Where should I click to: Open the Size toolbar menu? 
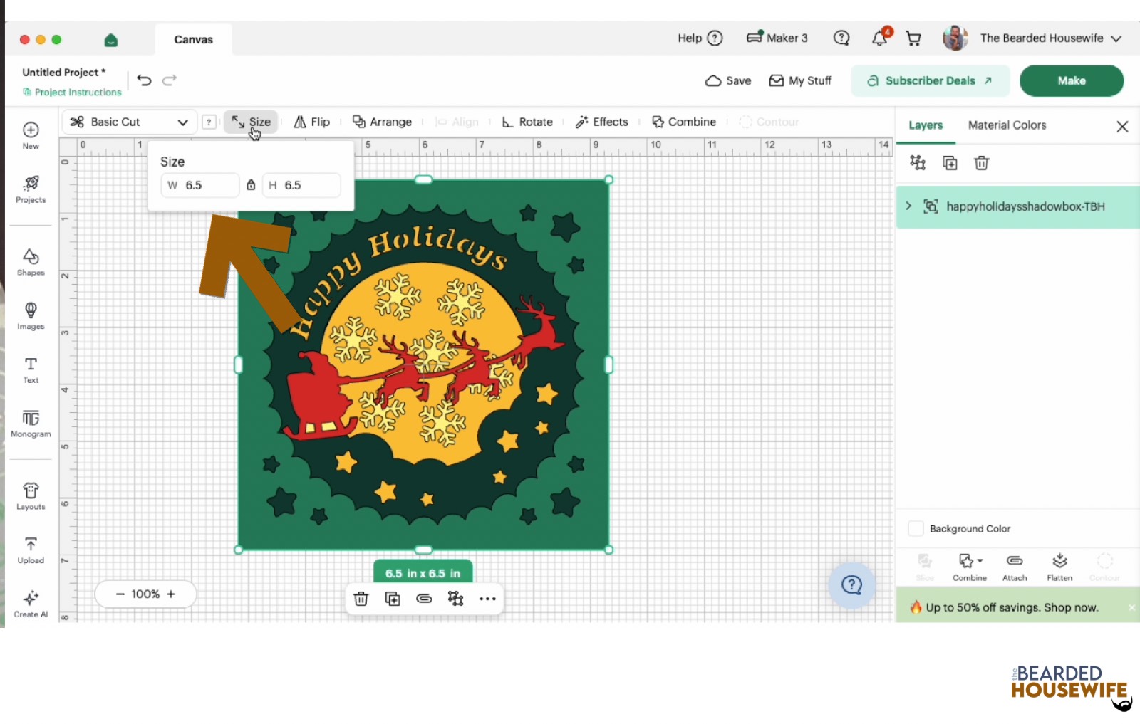[x=251, y=122]
